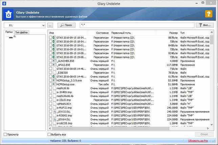Click DLL icon next to _LEW64.DLL

54,119
